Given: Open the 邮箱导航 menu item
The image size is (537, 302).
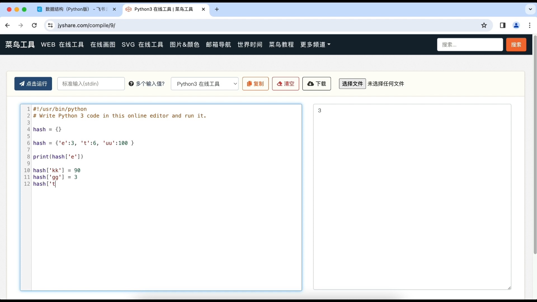Looking at the screenshot, I should coord(218,44).
